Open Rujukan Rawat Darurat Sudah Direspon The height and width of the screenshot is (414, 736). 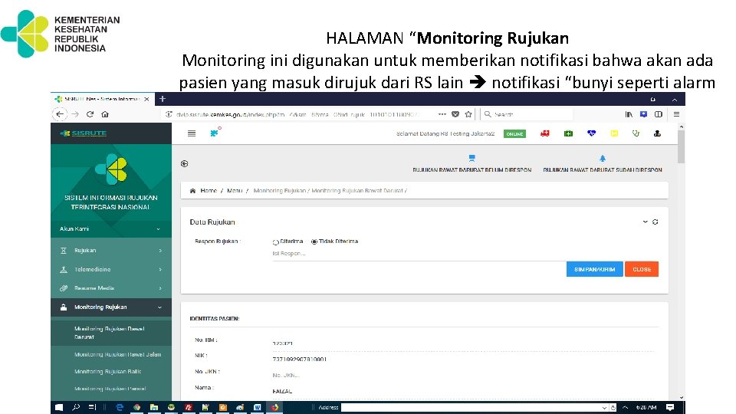[603, 164]
